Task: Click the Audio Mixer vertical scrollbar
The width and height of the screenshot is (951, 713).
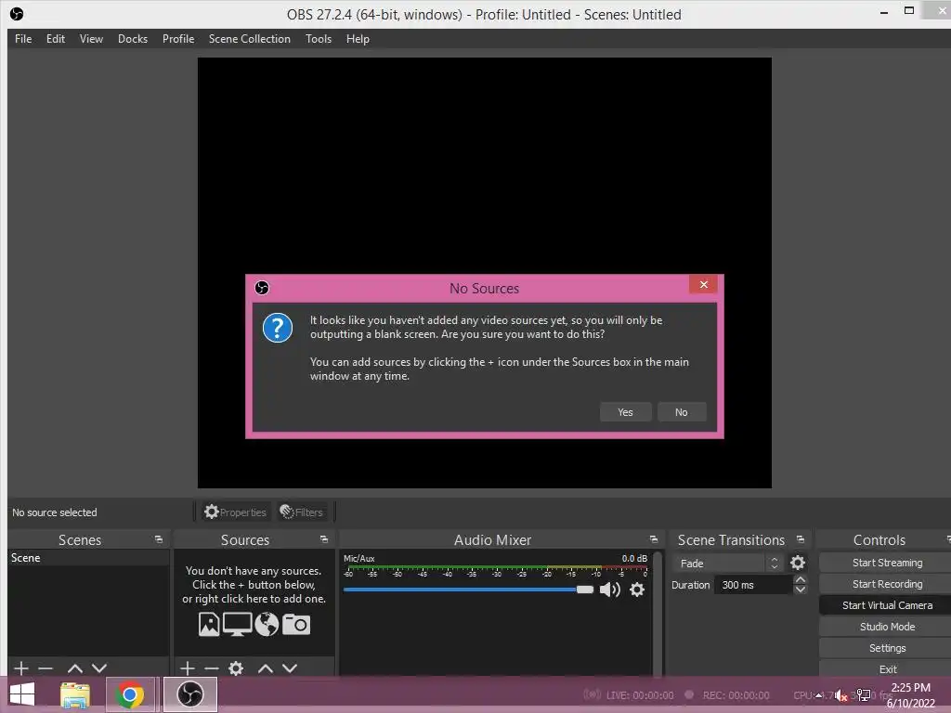Action: (657, 613)
